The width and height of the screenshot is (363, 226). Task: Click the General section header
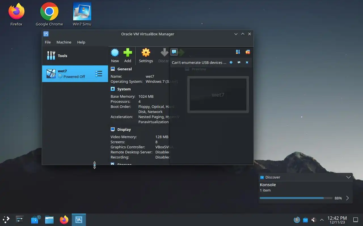(124, 69)
